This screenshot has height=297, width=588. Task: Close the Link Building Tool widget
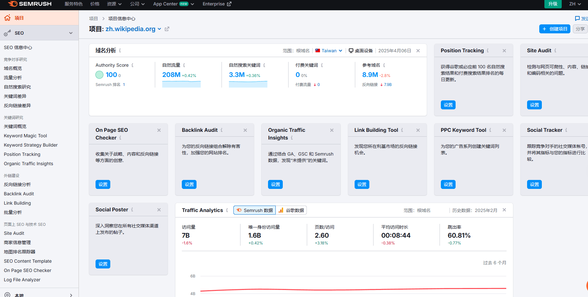tap(418, 130)
